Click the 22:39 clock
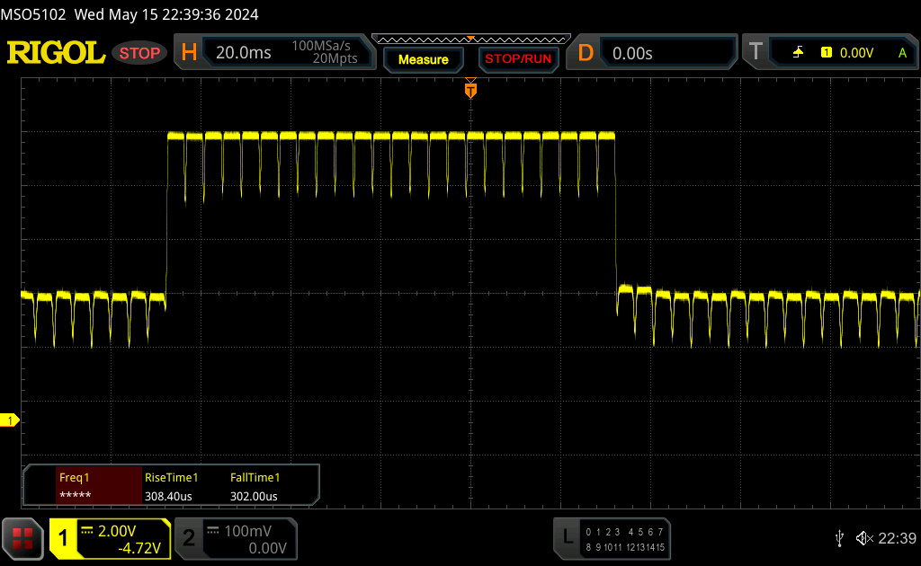 tap(897, 538)
